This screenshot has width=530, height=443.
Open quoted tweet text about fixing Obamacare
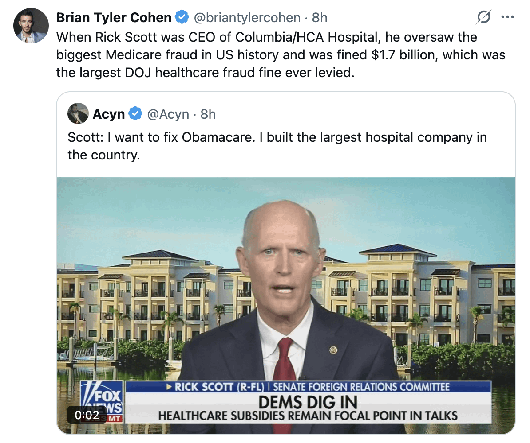[x=277, y=146]
